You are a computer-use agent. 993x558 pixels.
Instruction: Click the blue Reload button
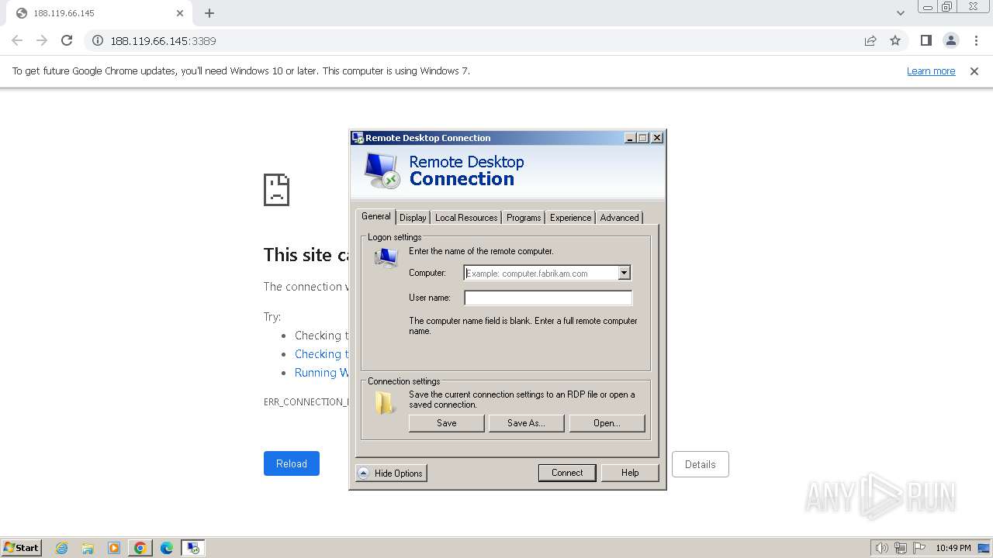[x=292, y=463]
